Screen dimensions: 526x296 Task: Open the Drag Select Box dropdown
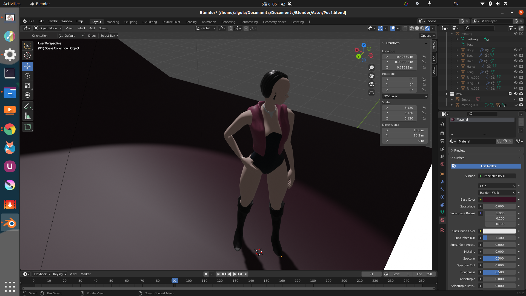tap(109, 36)
